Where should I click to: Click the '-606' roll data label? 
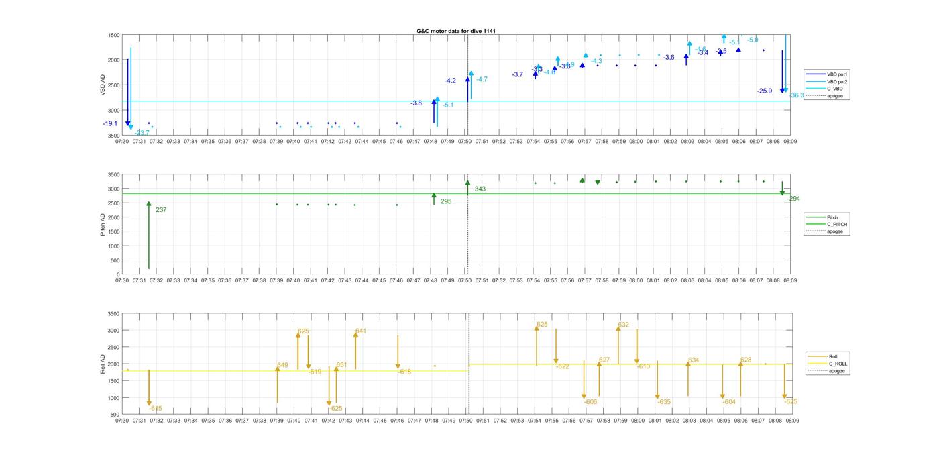coord(590,402)
